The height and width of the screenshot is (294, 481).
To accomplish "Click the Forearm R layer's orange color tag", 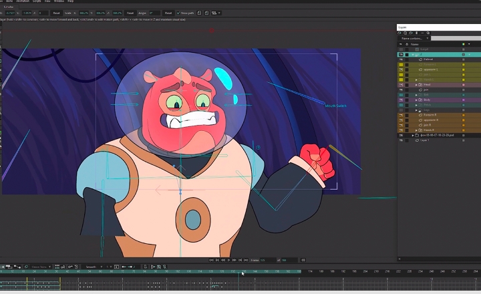I will [463, 115].
